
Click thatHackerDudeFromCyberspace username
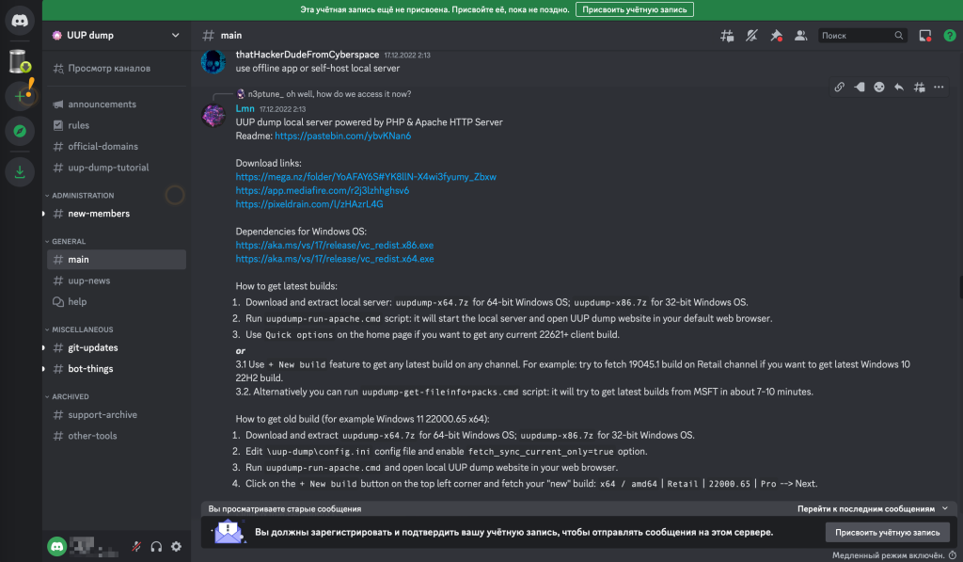(x=308, y=55)
